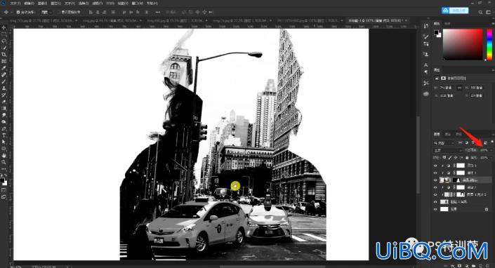495x268 pixels.
Task: Select the Crop tool
Action: pos(4,55)
